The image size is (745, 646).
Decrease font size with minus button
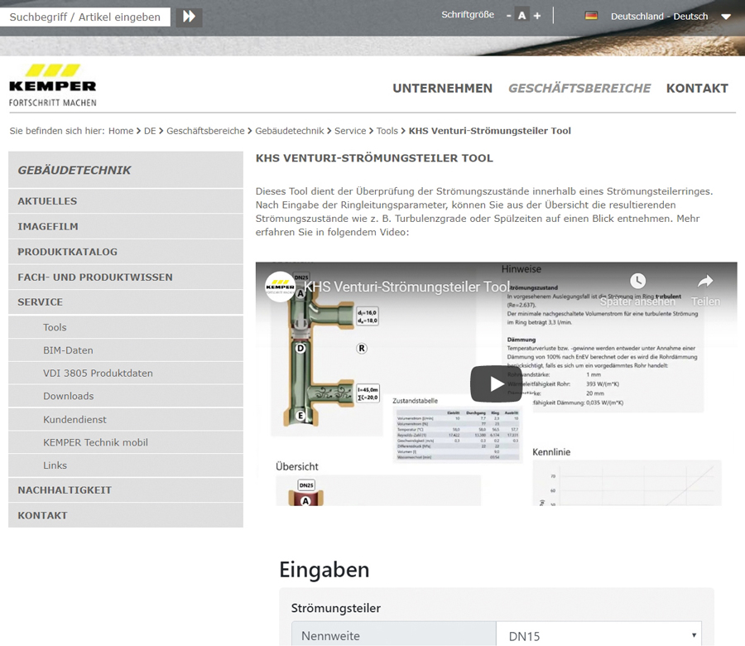click(509, 17)
